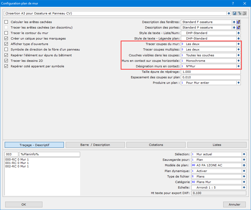Switch to the Cotations tab
This screenshot has height=210, width=251.
click(x=156, y=145)
